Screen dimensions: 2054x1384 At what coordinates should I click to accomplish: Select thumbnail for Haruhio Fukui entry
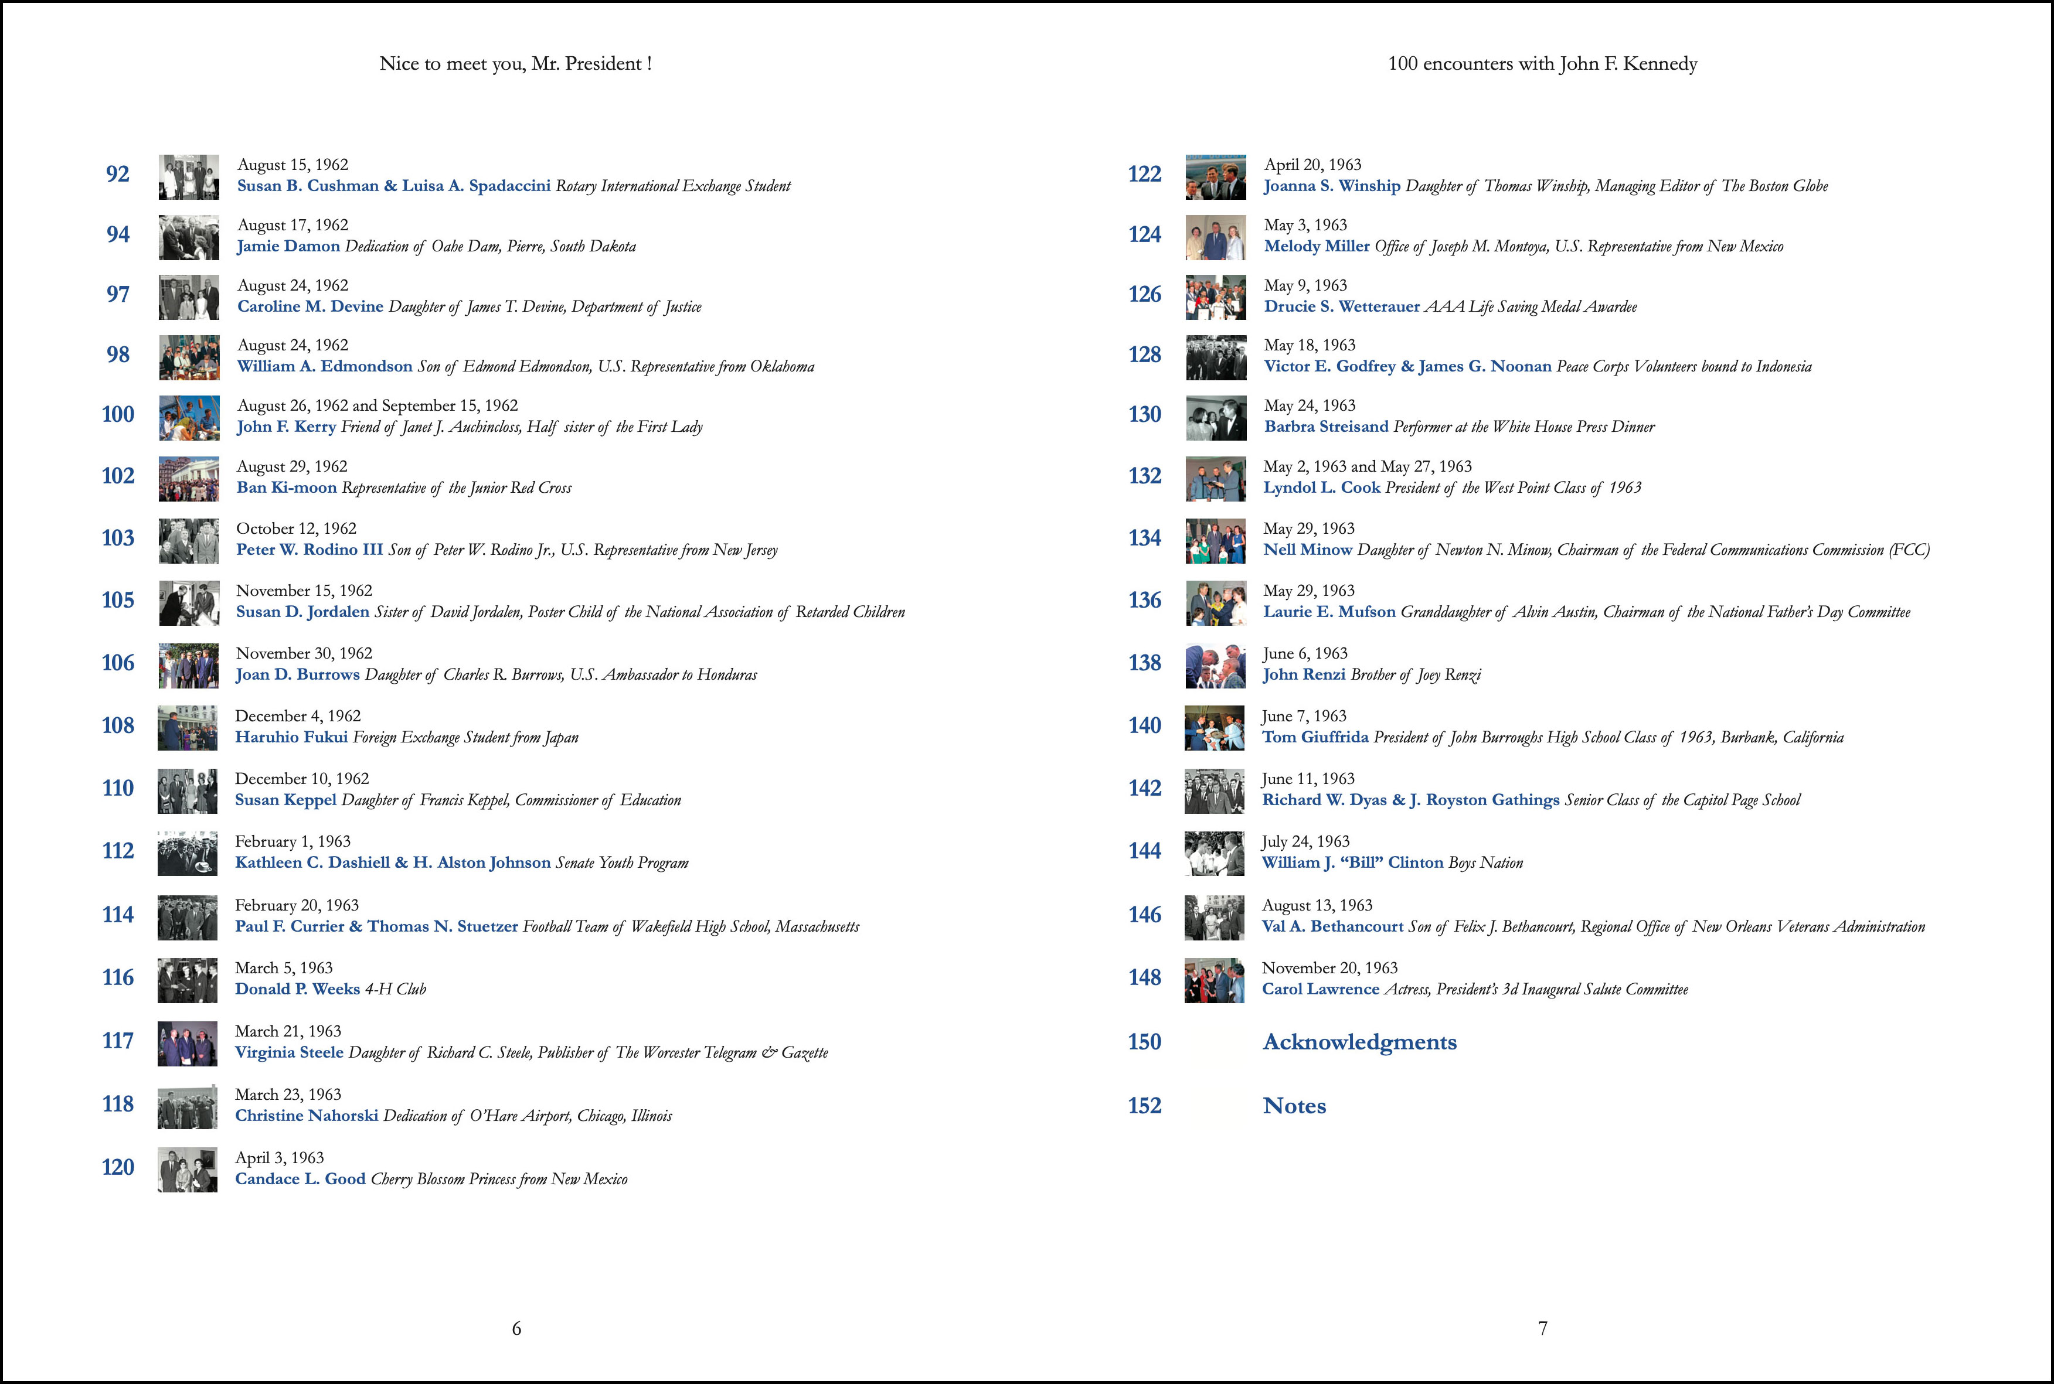click(x=187, y=728)
